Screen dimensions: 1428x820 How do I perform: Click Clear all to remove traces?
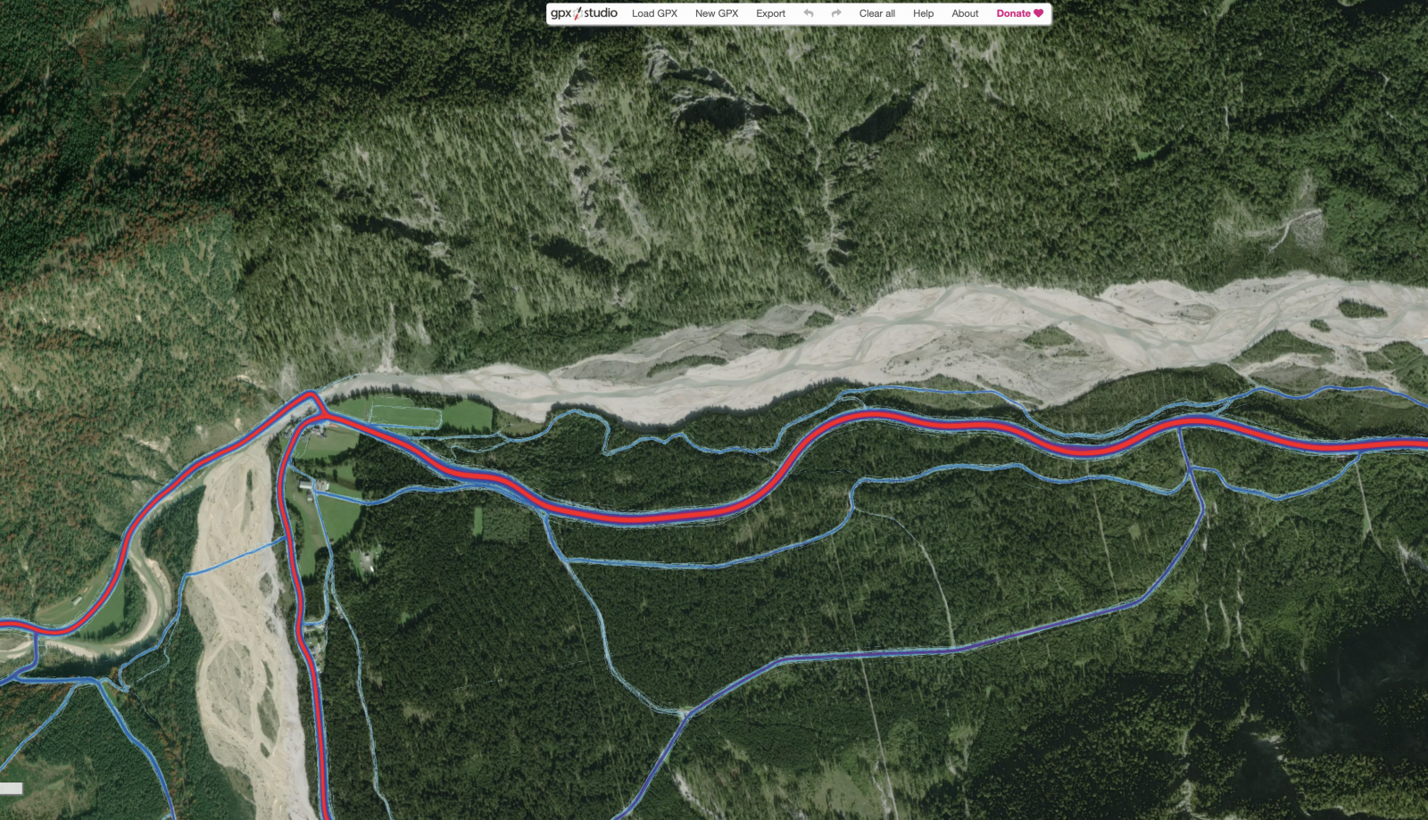[x=876, y=13]
